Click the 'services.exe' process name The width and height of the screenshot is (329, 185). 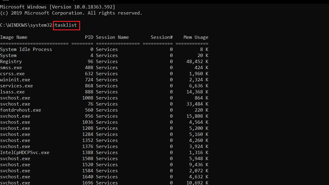[x=16, y=86]
